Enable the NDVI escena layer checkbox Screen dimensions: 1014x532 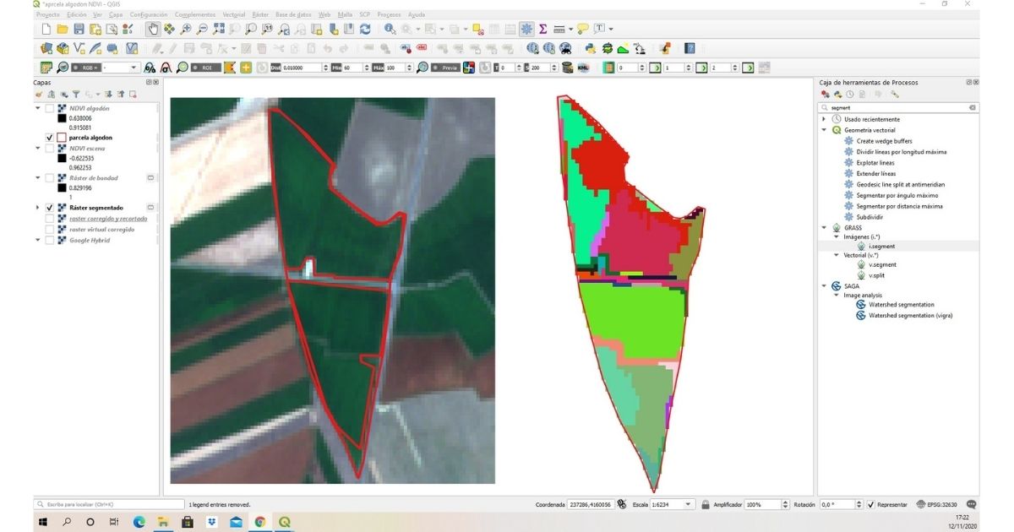50,149
